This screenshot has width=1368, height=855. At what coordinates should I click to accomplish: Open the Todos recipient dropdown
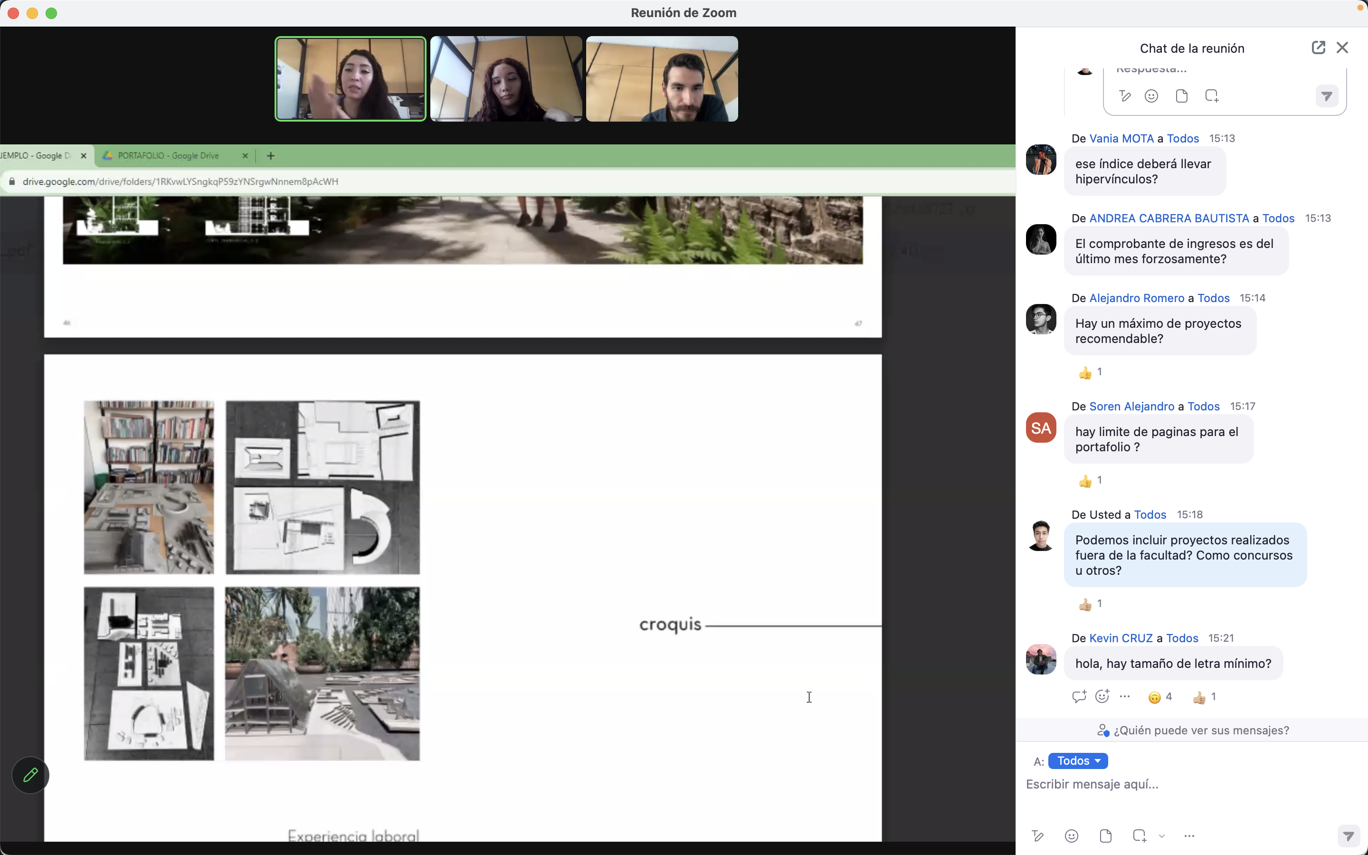coord(1077,760)
